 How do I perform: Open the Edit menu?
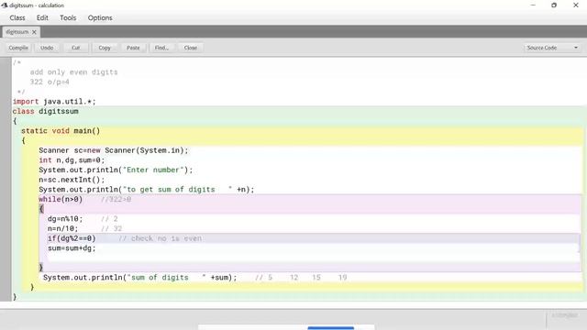point(42,17)
